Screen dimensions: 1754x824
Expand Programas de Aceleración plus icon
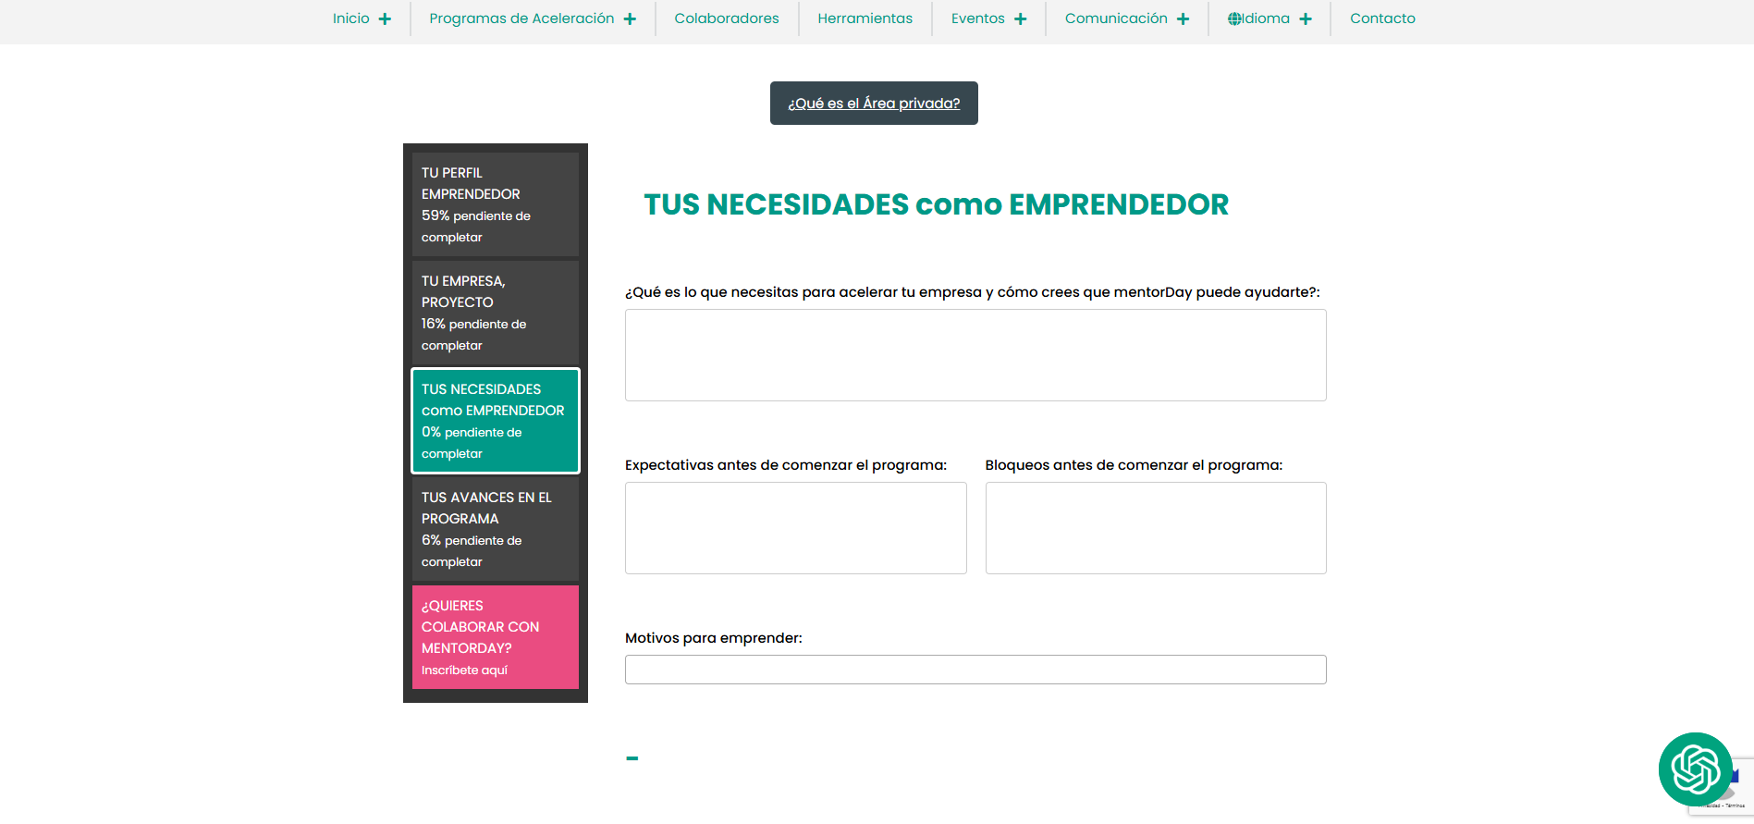(630, 19)
